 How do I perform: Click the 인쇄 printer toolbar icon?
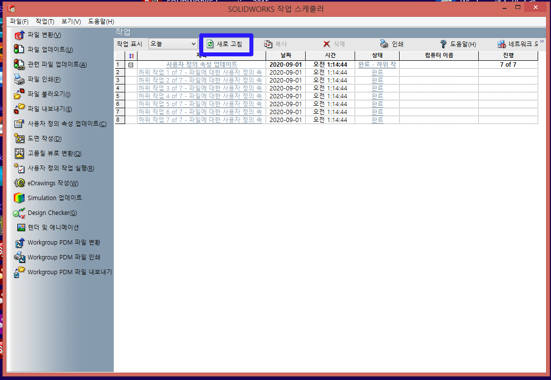[384, 44]
